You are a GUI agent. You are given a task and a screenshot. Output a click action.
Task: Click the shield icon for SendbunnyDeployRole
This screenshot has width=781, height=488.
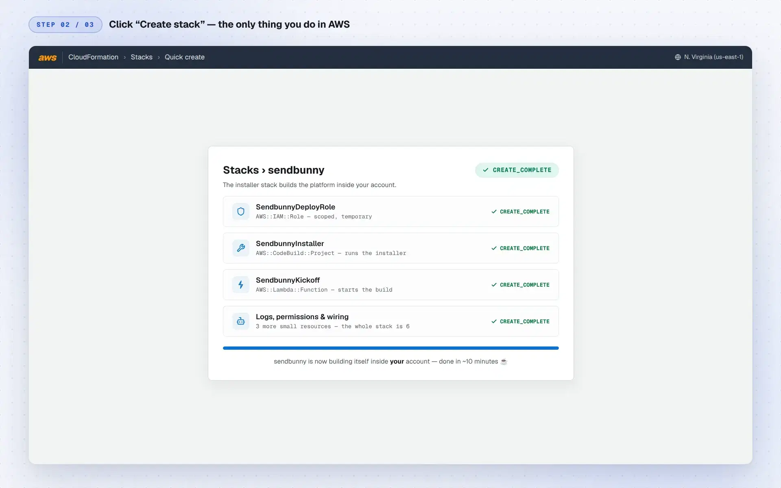(x=241, y=211)
